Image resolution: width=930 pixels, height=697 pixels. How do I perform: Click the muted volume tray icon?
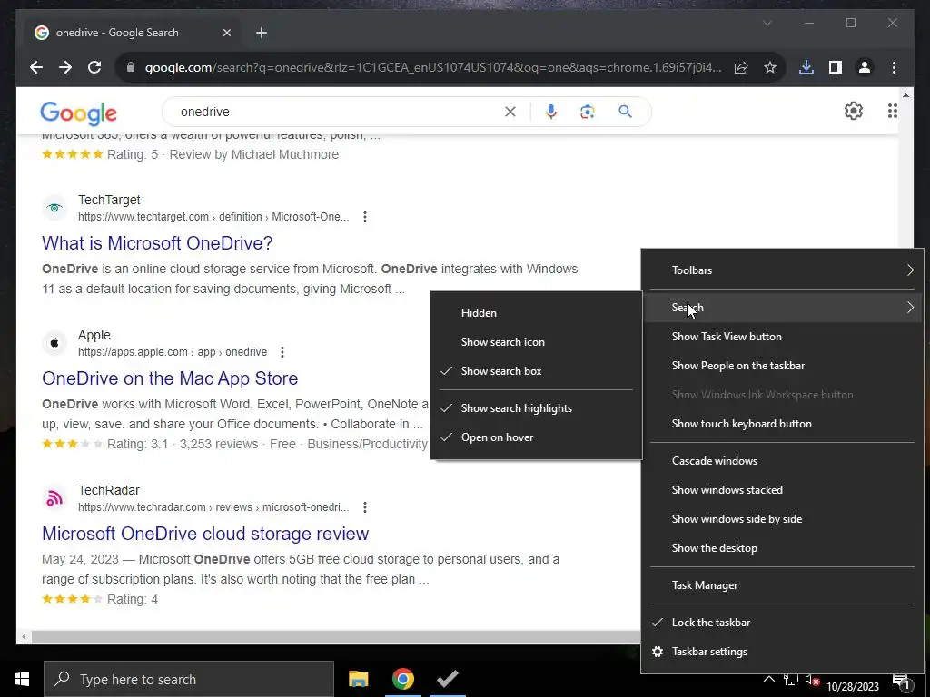pyautogui.click(x=812, y=680)
